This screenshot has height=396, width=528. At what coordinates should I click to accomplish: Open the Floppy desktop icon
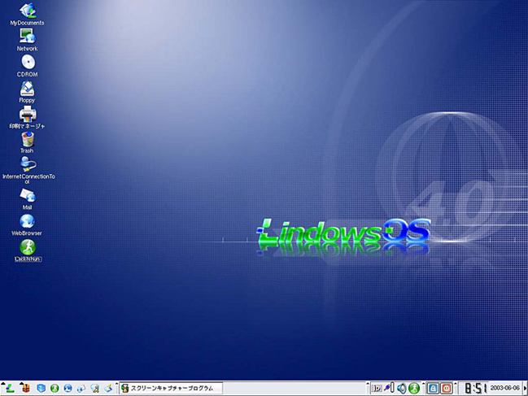[27, 89]
